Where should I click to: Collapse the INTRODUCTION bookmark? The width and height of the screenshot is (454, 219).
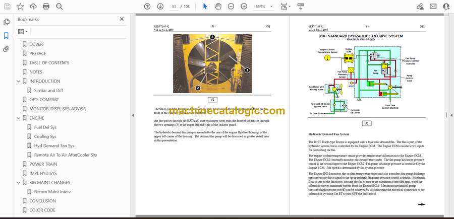(19, 81)
